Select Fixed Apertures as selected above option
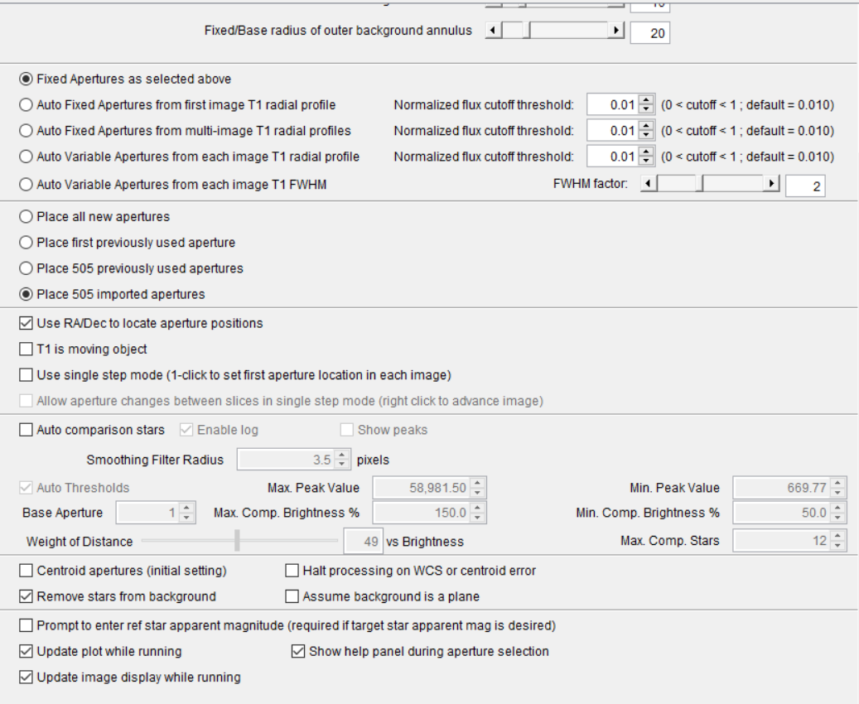The height and width of the screenshot is (704, 859). click(x=26, y=80)
